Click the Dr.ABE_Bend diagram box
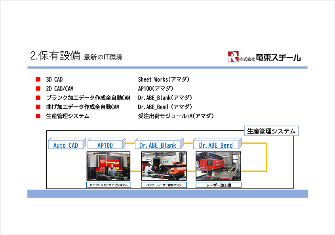This screenshot has height=235, width=335. tap(216, 145)
